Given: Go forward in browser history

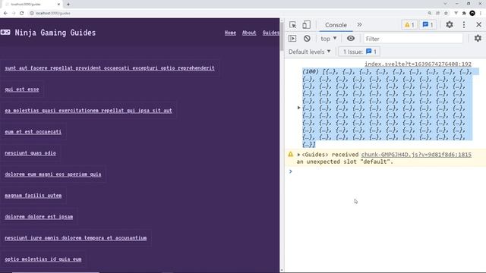Looking at the screenshot, I should pos(14,13).
